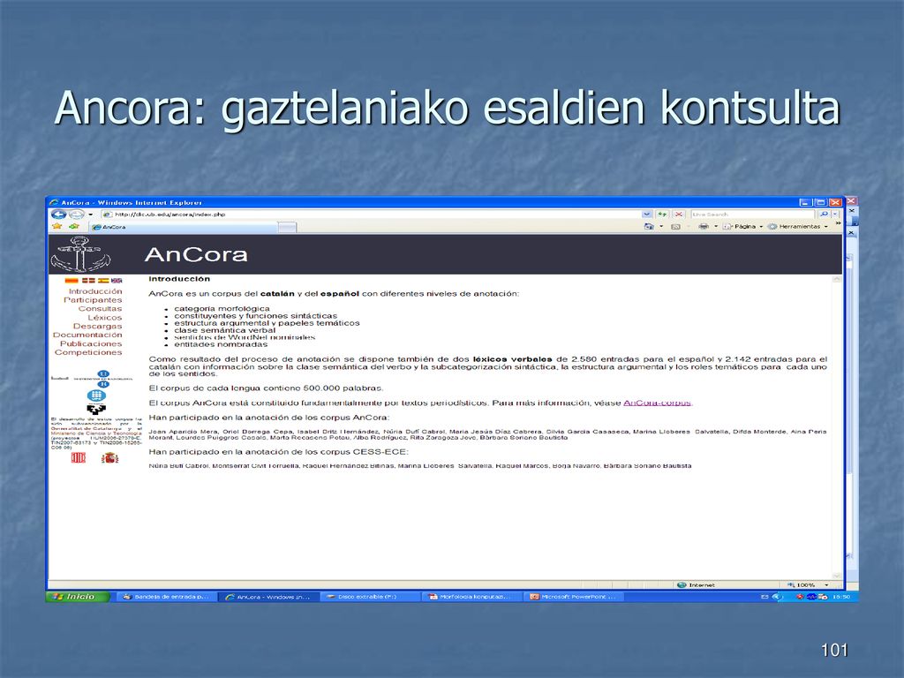Click the Generalitat de Catalunya emblem
The width and height of the screenshot is (904, 678).
pyautogui.click(x=79, y=458)
